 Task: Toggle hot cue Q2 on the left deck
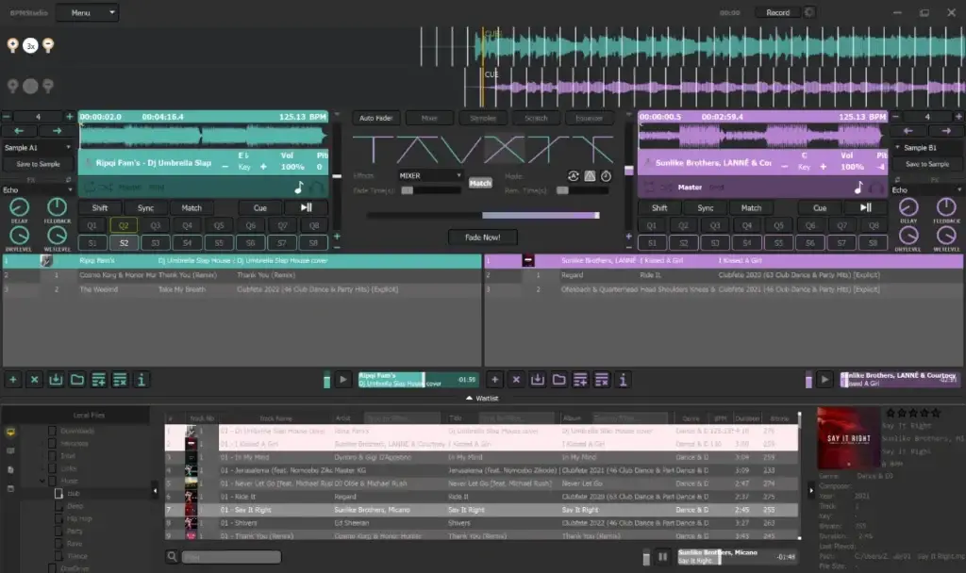pyautogui.click(x=124, y=225)
